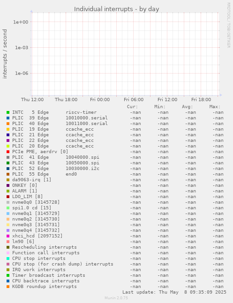Click the blue 10010000.serial legend swatch
This screenshot has width=233, height=303.
(8, 118)
